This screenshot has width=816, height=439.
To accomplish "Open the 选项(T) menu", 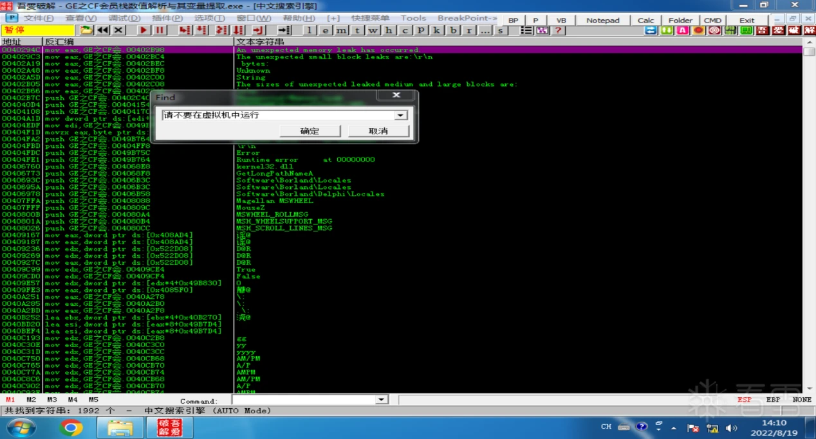I will 210,18.
